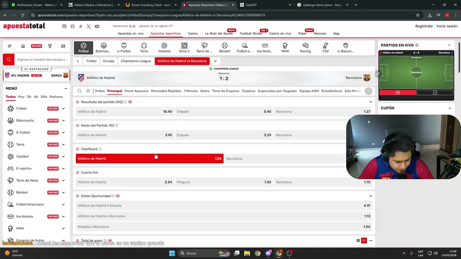
Task: Open e-Fútbol in the sports bar
Action: coord(124,48)
